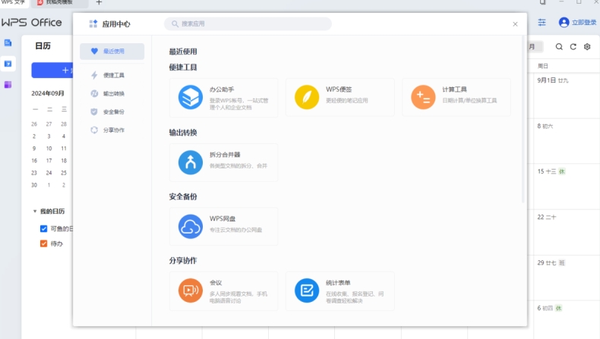The height and width of the screenshot is (339, 600).
Task: Select day 24 in mini calendar
Action: [49, 173]
